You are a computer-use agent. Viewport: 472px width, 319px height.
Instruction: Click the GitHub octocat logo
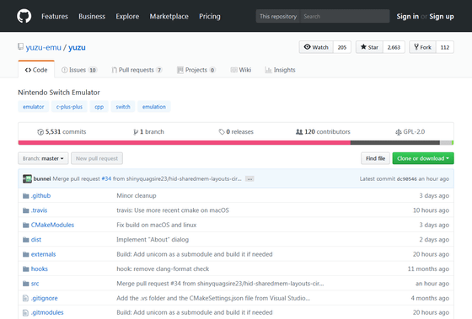(24, 16)
